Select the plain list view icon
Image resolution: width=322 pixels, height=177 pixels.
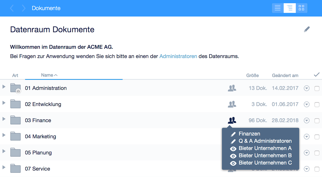(278, 8)
